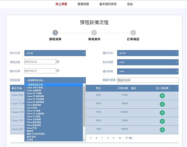Switch to 租借紀錄 menu item
187x147 pixels.
point(83,4)
